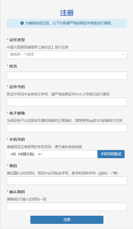Click the 证件类型 field label
Image resolution: width=133 pixels, height=229 pixels.
click(17, 40)
